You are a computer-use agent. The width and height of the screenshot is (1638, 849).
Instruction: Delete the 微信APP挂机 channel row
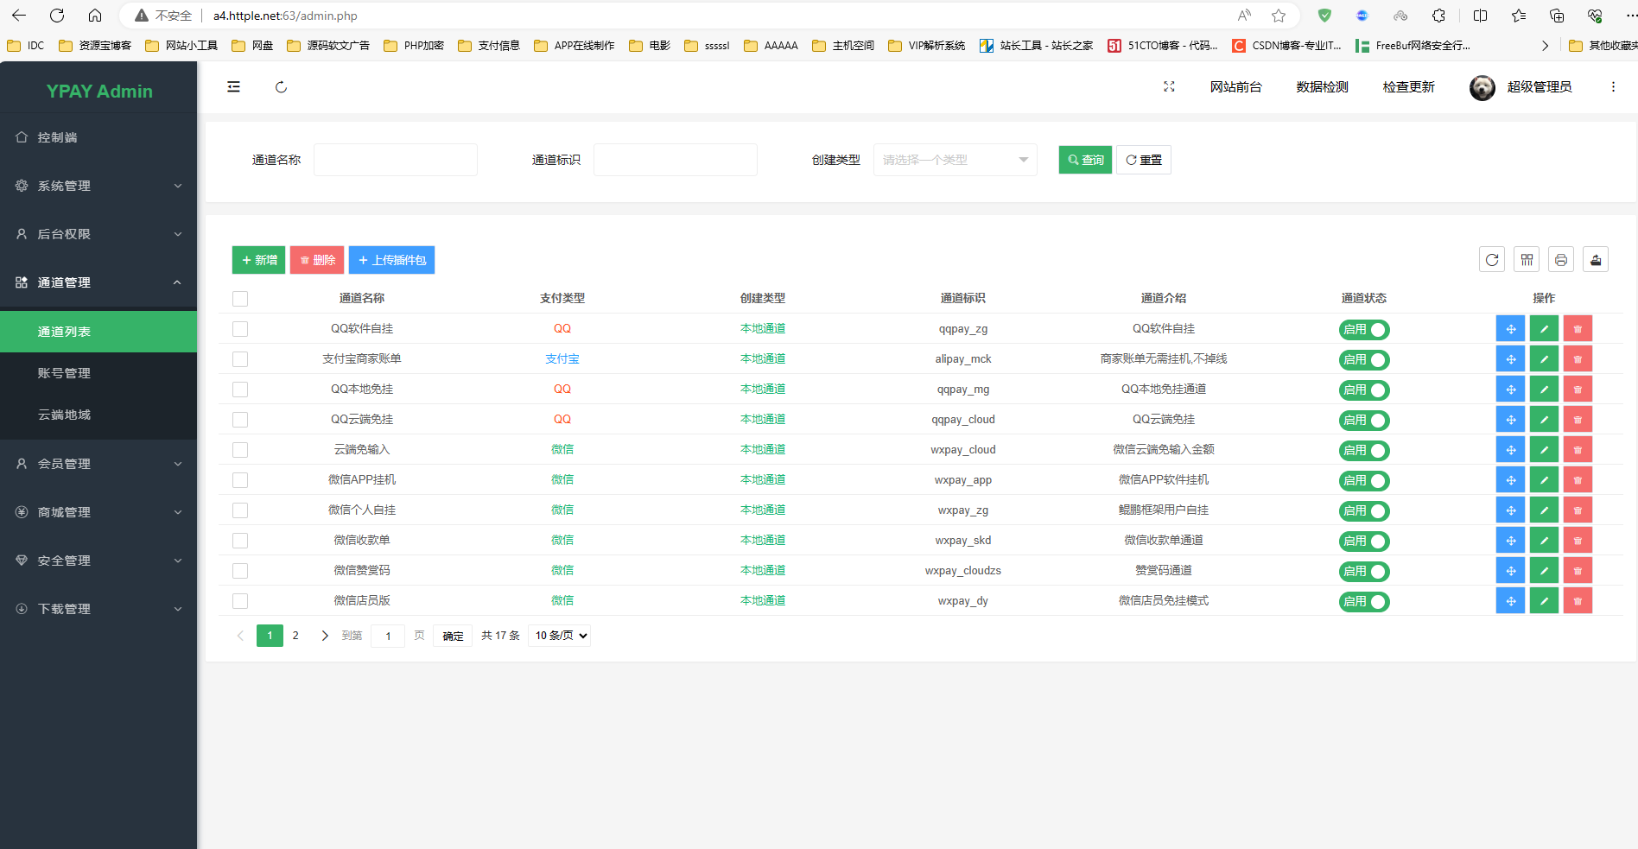tap(1578, 480)
